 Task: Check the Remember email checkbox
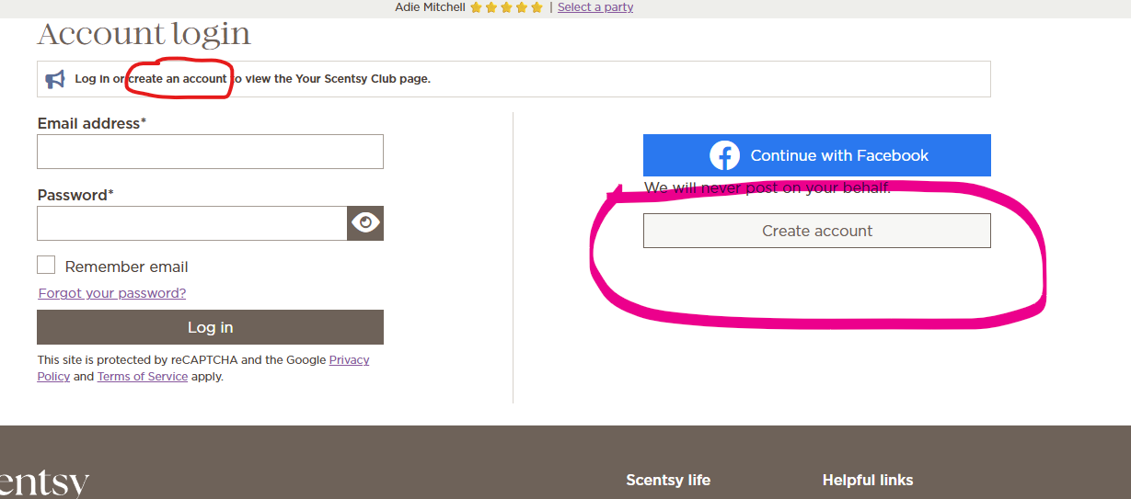click(46, 265)
